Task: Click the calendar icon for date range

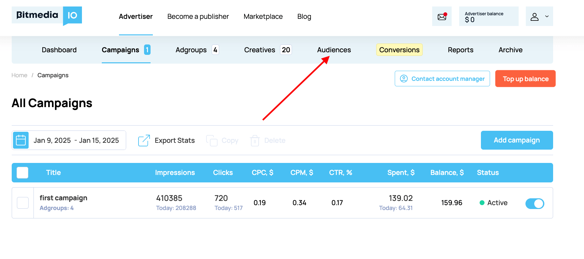Action: point(21,140)
